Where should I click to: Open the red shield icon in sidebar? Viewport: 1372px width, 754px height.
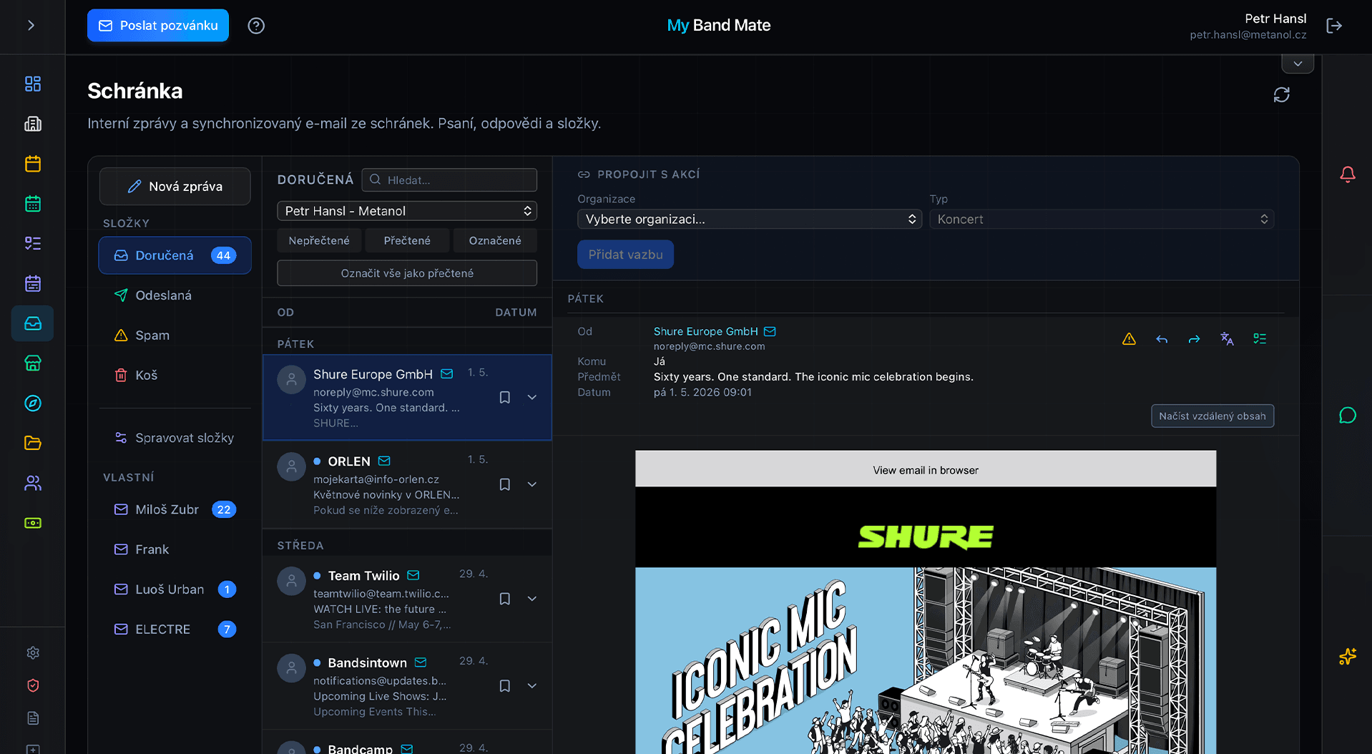click(x=33, y=685)
